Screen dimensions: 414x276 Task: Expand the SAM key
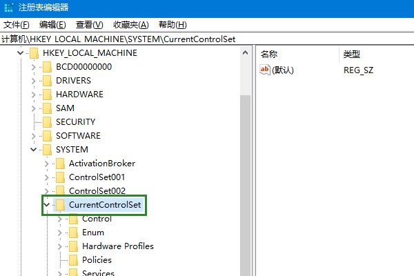[34, 108]
